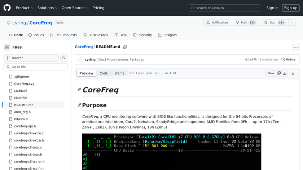This screenshot has height=170, width=303.
Task: Open corefreq-cli-json.h file
Action: 28,155
